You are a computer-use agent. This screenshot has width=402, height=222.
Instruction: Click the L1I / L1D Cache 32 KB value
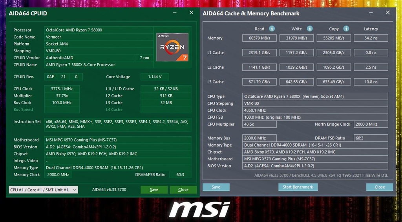coord(166,89)
